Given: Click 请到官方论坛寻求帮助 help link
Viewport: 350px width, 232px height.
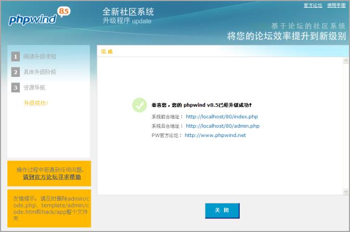Looking at the screenshot, I should [x=52, y=177].
